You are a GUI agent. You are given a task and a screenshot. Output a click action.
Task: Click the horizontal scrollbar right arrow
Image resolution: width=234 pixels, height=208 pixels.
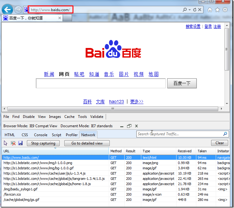pos(221,109)
